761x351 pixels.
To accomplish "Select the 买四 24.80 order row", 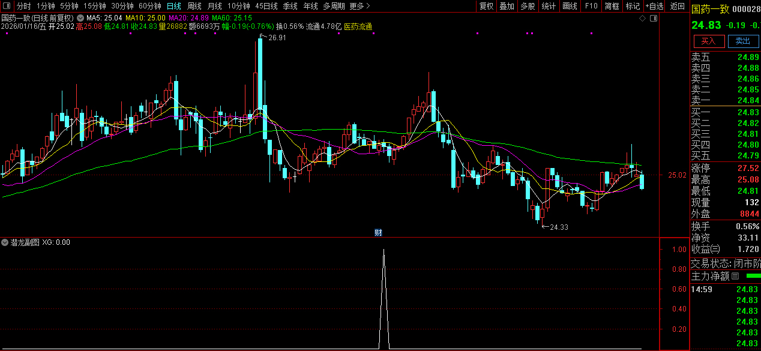I will (725, 145).
